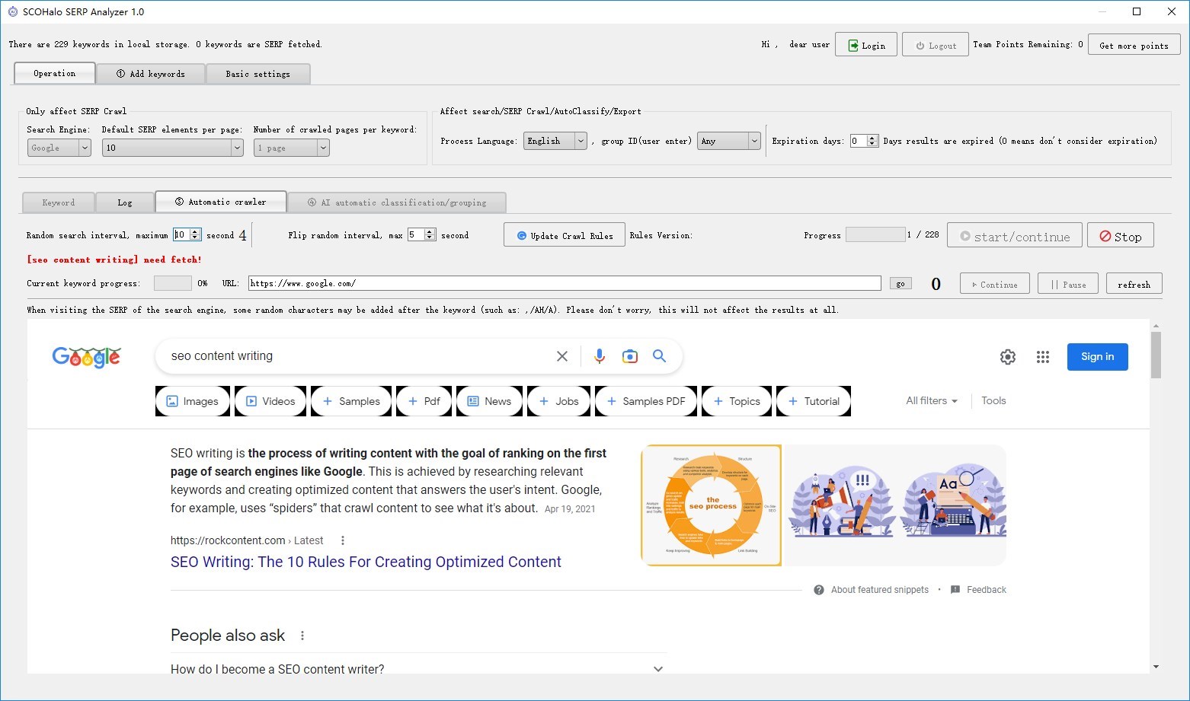Open About featured snippets link
The width and height of the screenshot is (1190, 701).
tap(879, 590)
